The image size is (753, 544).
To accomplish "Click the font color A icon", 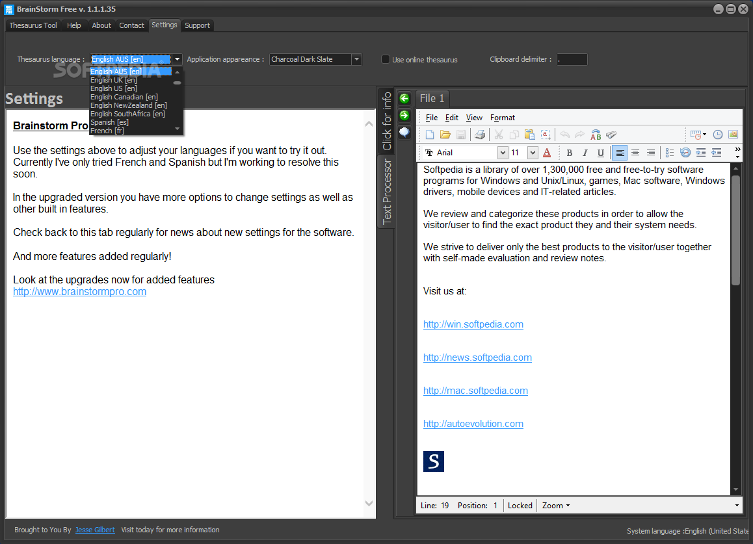I will coord(546,153).
